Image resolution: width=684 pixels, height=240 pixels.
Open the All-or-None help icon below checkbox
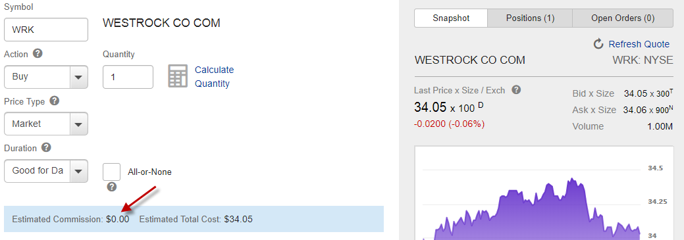112,187
